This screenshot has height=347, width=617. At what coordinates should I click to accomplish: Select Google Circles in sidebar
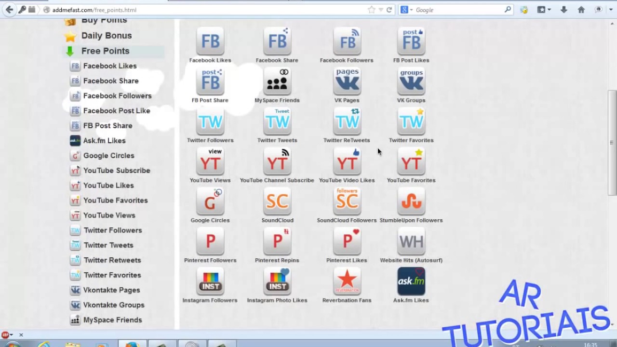pos(109,156)
